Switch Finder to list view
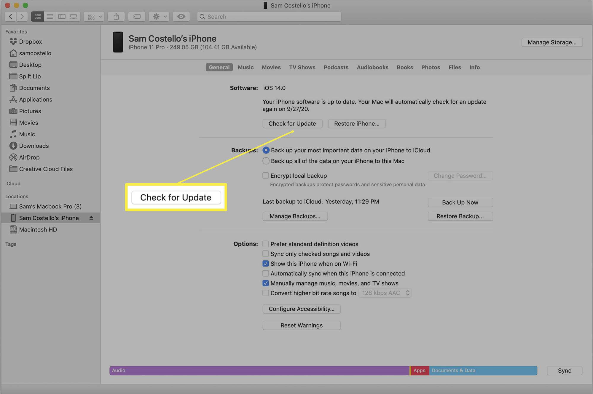 tap(50, 17)
